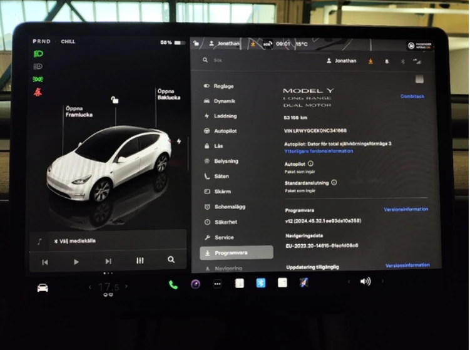Click the Bluetooth icon in settings header

coord(403,61)
